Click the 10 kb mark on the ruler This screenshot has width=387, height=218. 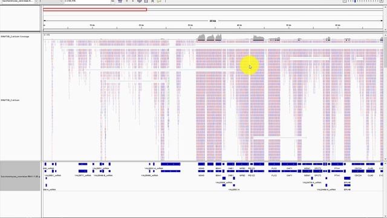click(x=92, y=25)
